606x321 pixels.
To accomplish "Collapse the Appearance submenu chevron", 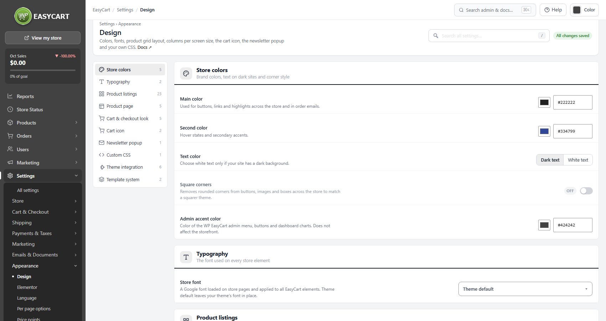I will (x=76, y=266).
